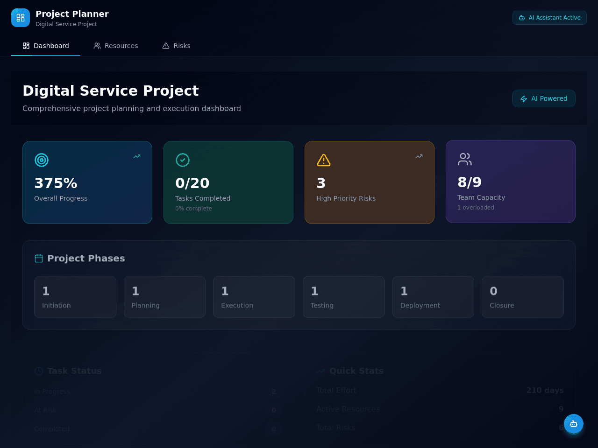
Task: Click the AI Powered badge
Action: coord(544,98)
